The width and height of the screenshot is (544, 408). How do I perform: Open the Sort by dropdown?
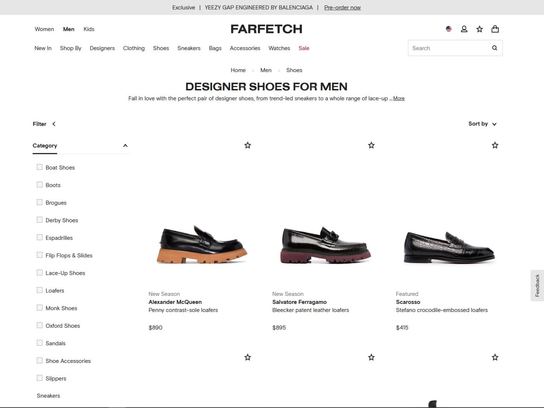[482, 124]
